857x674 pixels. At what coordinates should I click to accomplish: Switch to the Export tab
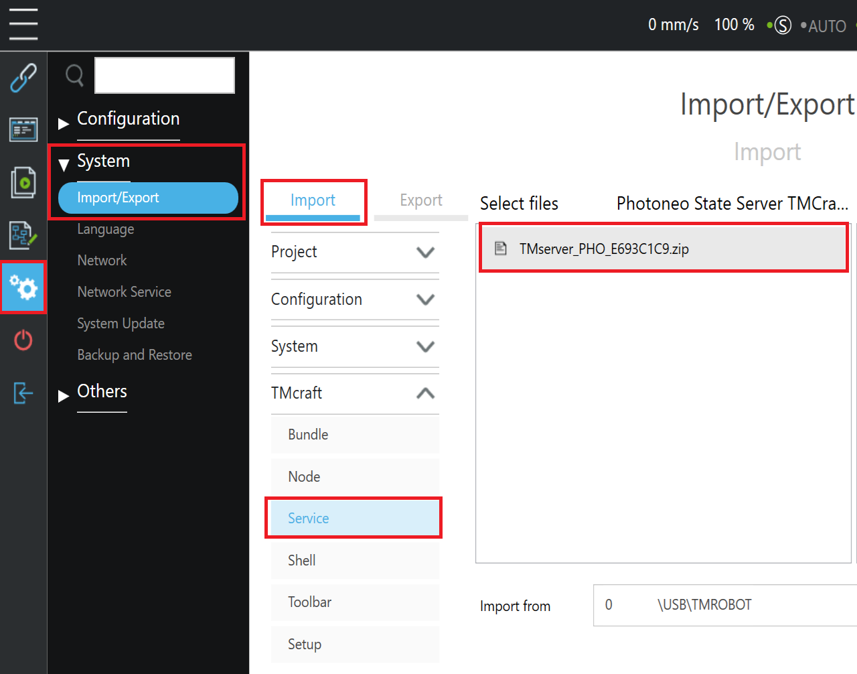coord(421,200)
